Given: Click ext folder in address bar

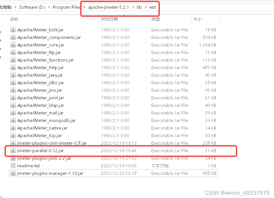Looking at the screenshot, I should 153,7.
